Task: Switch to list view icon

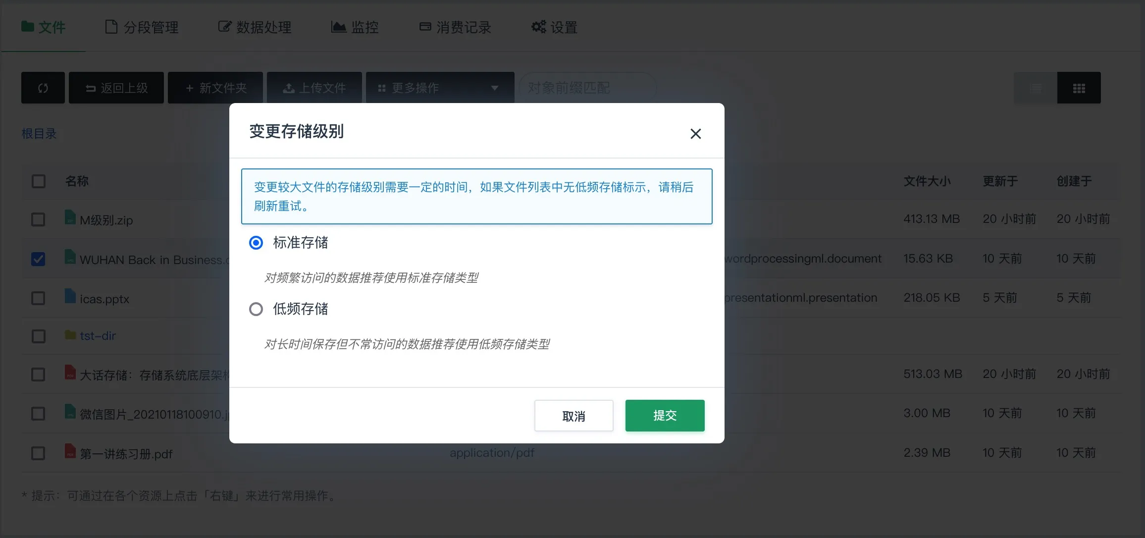Action: [x=1035, y=88]
